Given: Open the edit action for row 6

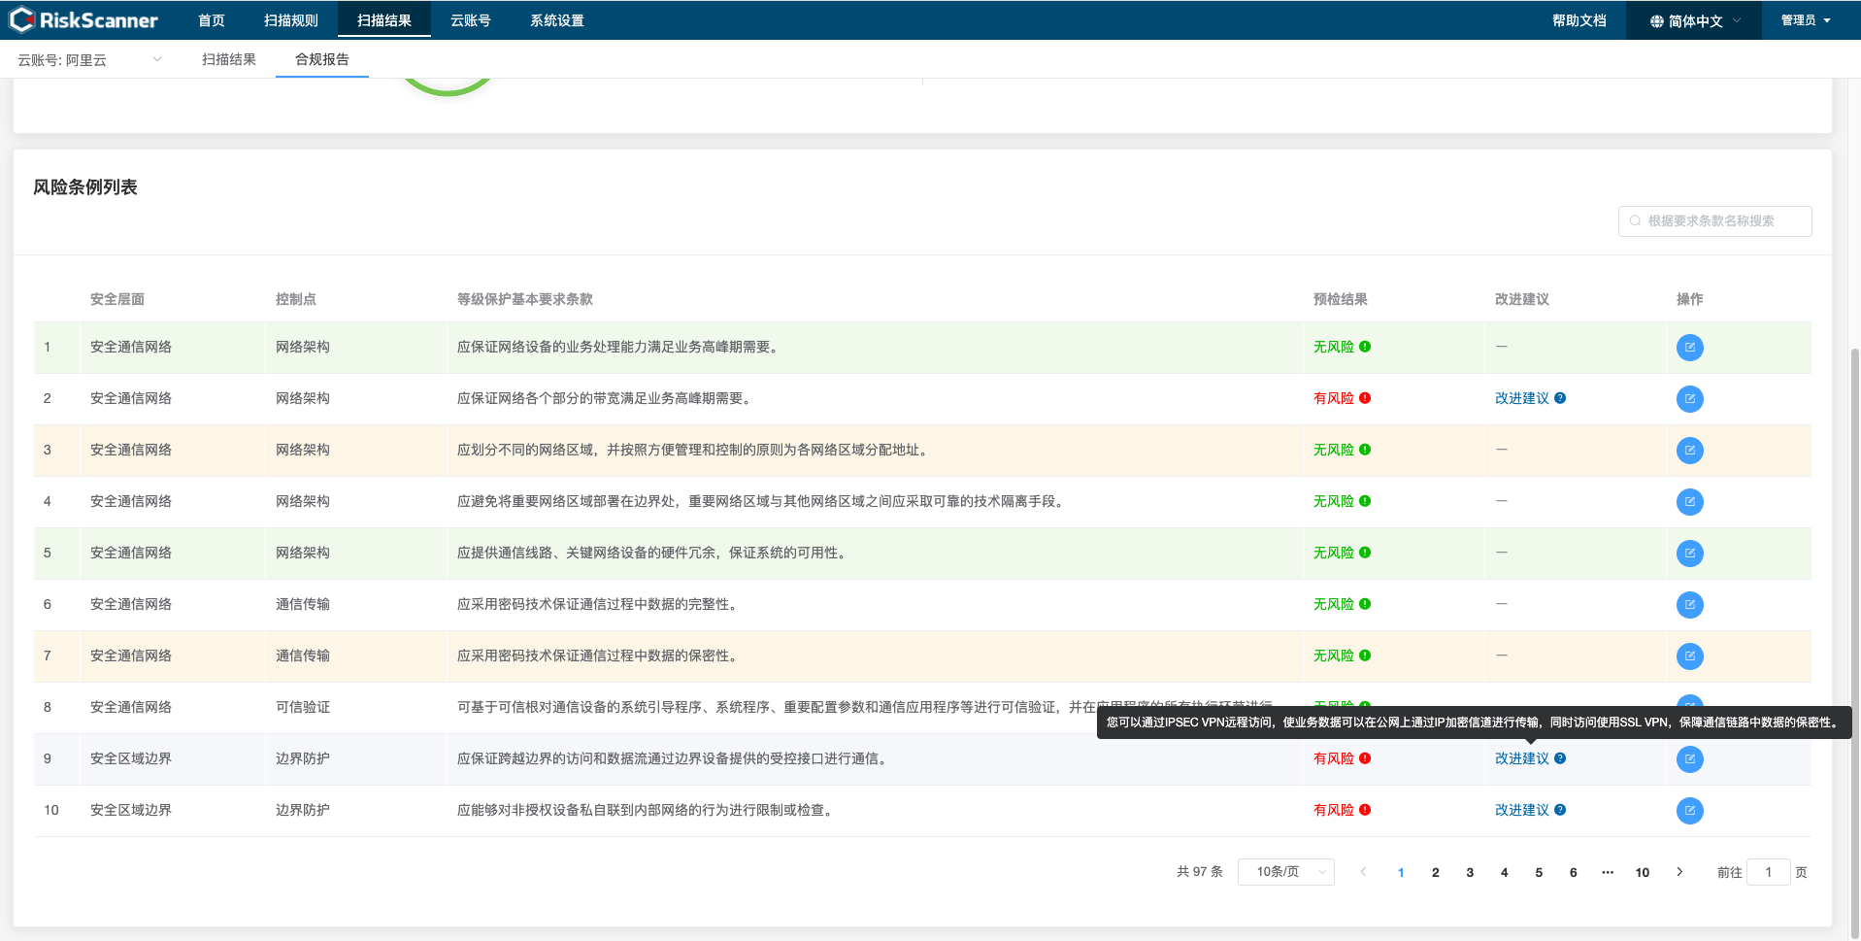Looking at the screenshot, I should pos(1689,605).
